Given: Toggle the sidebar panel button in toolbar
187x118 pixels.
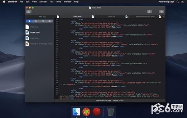Looking at the screenshot, I should point(29,12).
